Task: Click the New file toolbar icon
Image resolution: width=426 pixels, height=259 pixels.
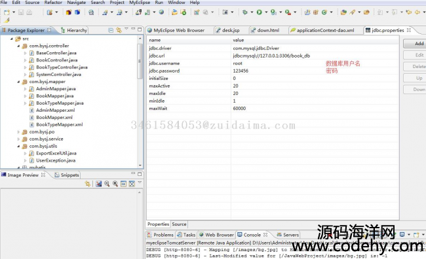Action: (x=7, y=12)
